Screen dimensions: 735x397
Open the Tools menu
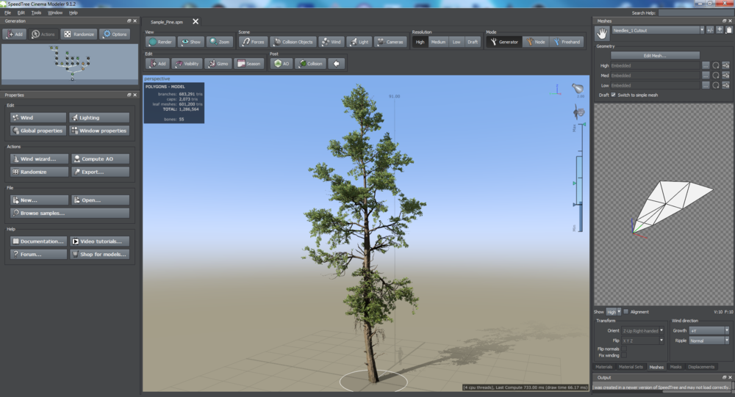point(36,12)
